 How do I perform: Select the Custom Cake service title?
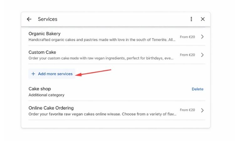(42, 52)
